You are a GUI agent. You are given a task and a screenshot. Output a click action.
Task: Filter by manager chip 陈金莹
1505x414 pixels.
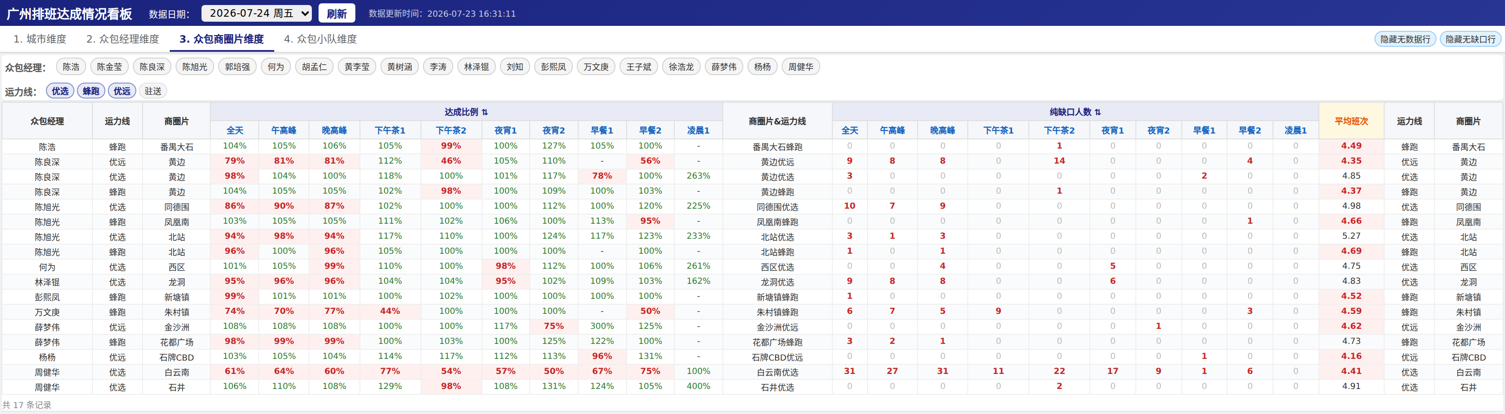point(110,67)
